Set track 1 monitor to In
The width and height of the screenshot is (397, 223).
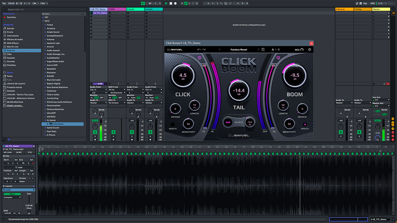click(92, 98)
